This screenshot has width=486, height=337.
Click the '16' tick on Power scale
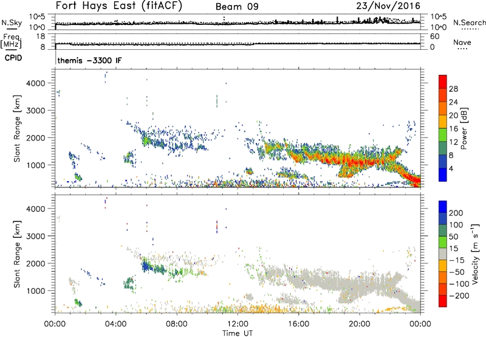pos(453,129)
